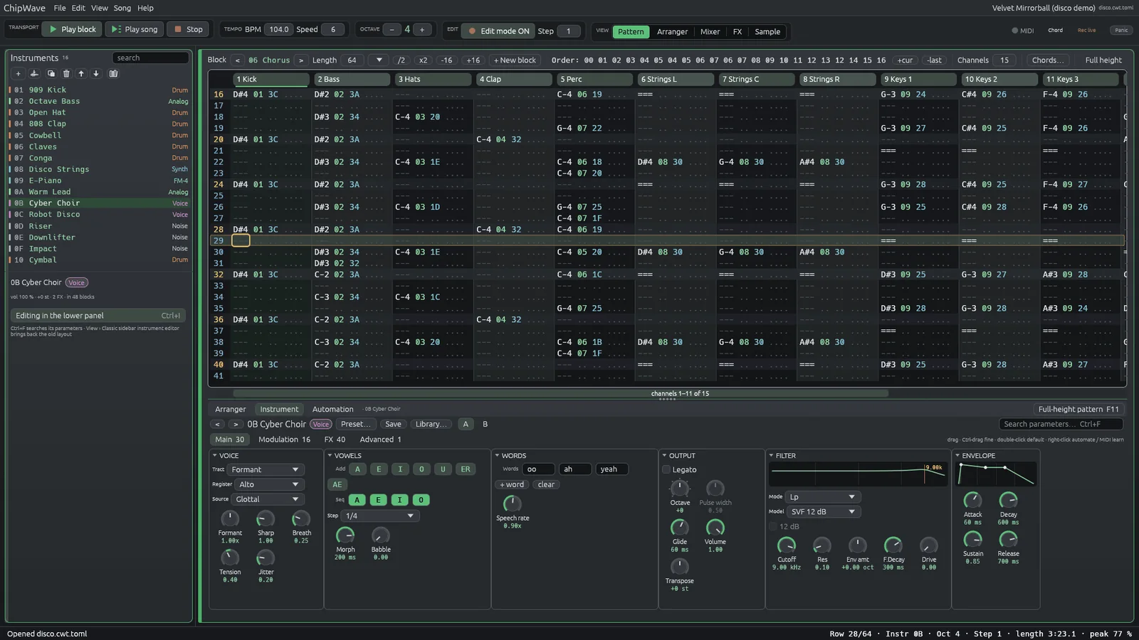This screenshot has height=640, width=1139.
Task: Click the Play block transport button
Action: [x=71, y=29]
